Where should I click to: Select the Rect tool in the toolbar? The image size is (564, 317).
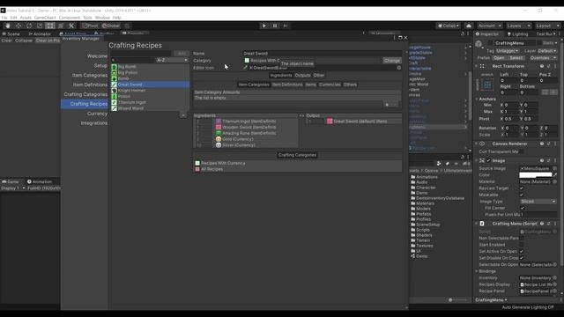click(50, 26)
